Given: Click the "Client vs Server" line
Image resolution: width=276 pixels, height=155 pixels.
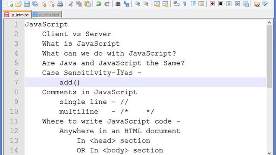Looking at the screenshot, I should (77, 34).
